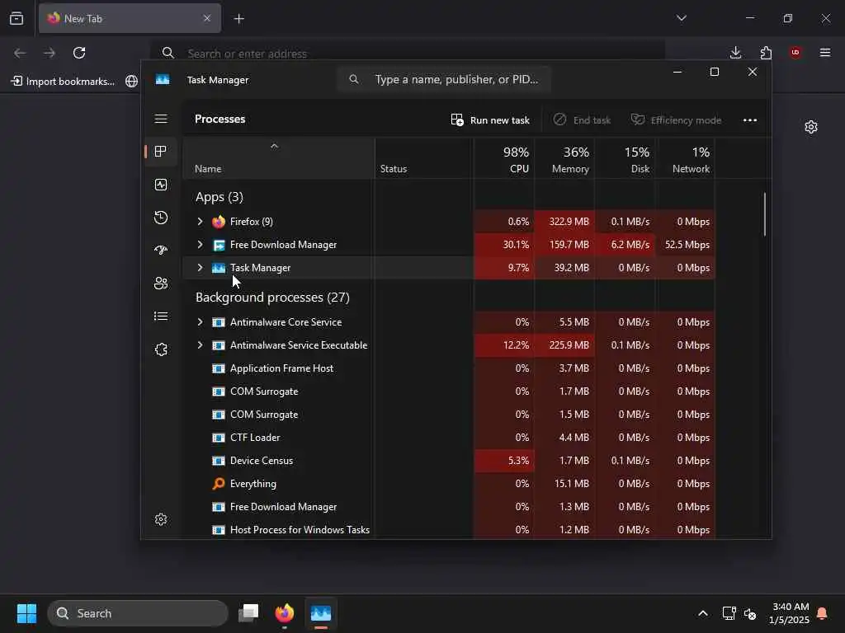The height and width of the screenshot is (633, 845).
Task: Select the Free Download Manager app icon
Action: tap(218, 245)
